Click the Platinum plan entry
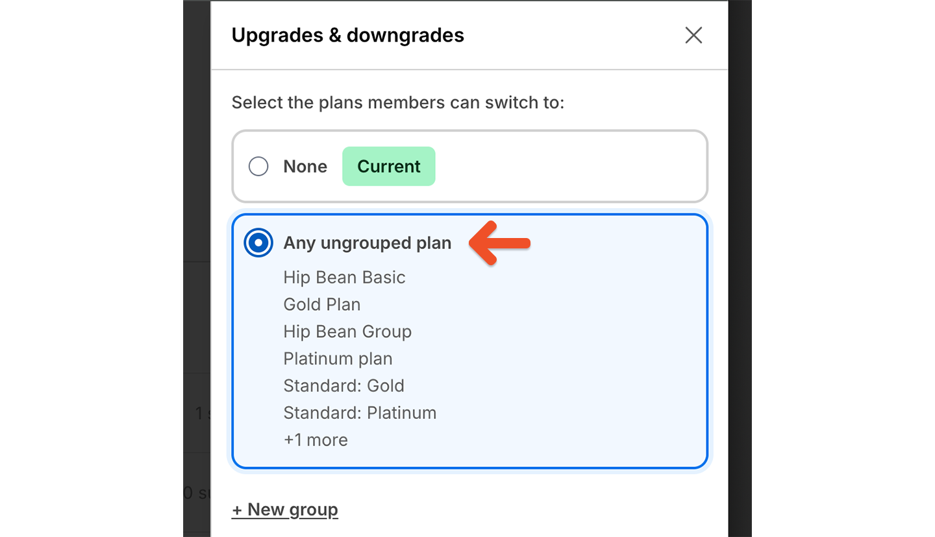935x537 pixels. [x=338, y=358]
